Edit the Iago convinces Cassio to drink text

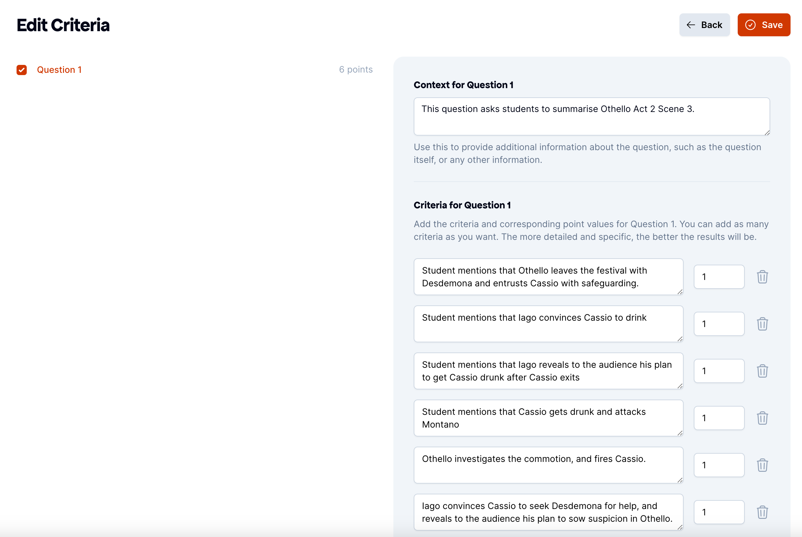coord(548,324)
